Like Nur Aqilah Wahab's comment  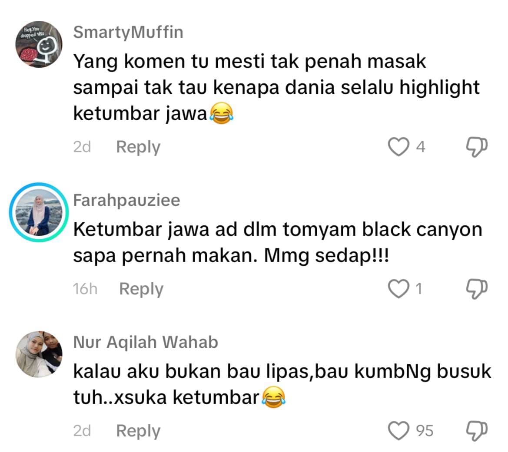point(398,431)
